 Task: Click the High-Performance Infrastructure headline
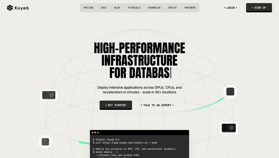click(x=139, y=60)
